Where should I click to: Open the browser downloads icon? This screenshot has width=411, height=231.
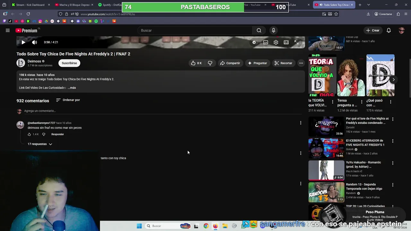coord(368,14)
